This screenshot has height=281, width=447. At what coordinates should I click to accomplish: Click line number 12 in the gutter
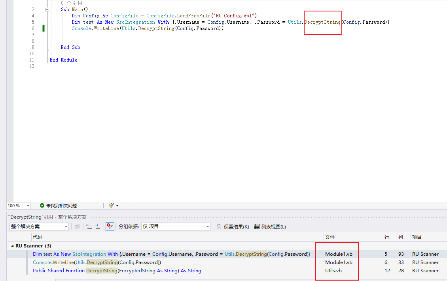[x=32, y=66]
